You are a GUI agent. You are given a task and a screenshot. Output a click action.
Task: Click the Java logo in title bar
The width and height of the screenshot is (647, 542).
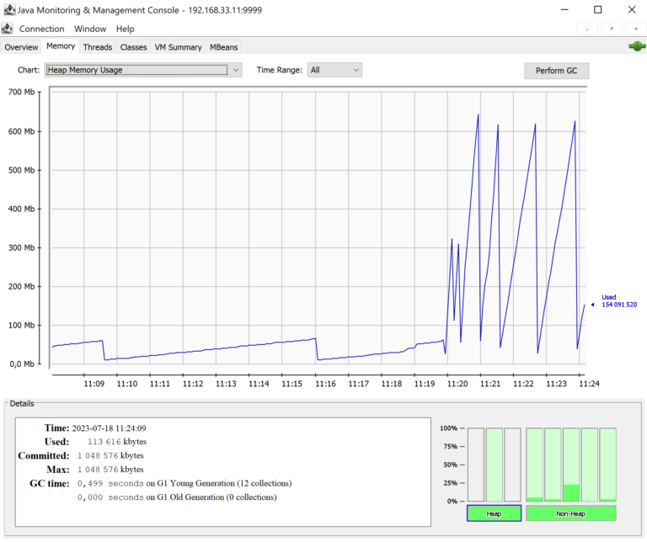[x=8, y=9]
